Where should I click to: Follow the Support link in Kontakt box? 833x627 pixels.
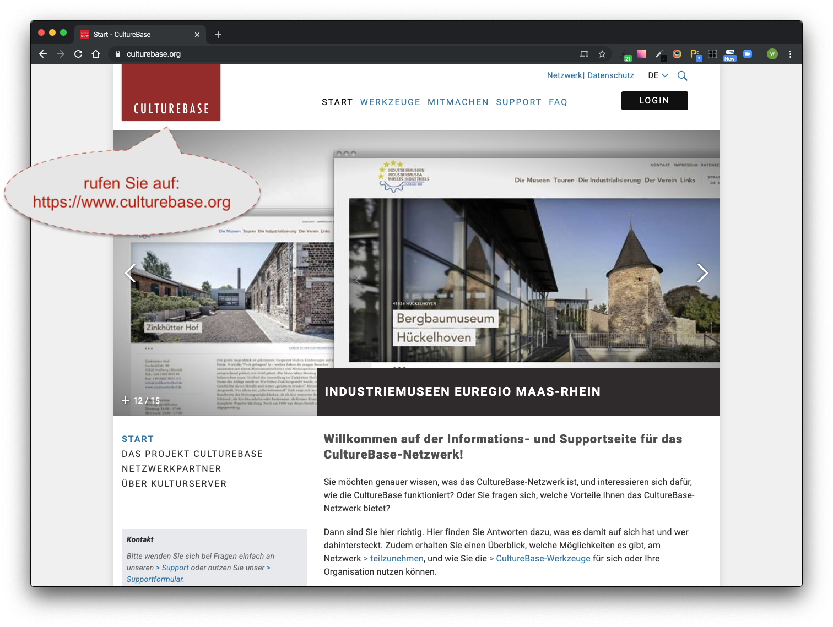click(172, 568)
